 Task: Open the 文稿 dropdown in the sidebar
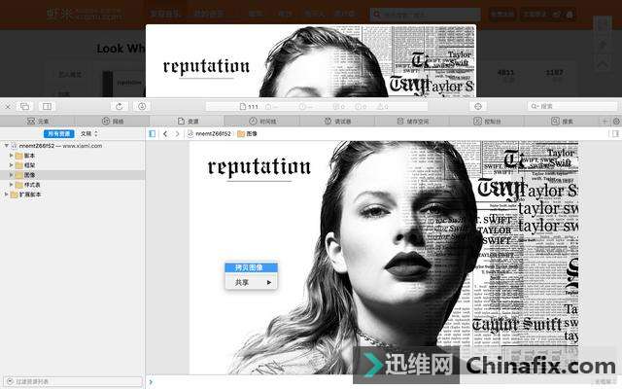(88, 134)
